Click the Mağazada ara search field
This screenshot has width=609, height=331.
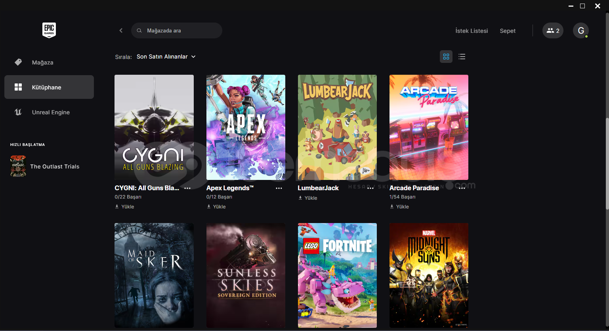click(x=177, y=30)
